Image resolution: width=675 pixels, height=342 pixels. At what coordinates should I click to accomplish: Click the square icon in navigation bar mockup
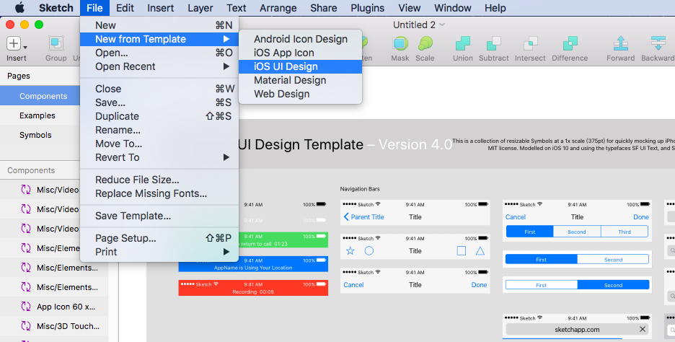click(461, 250)
